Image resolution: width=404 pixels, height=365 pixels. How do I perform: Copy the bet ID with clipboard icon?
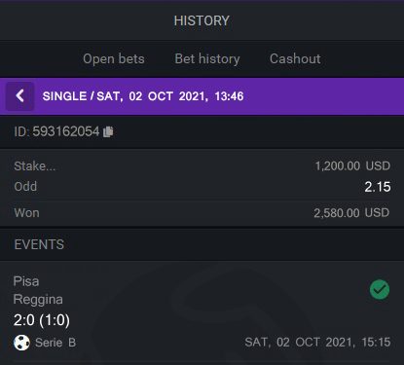tap(108, 131)
